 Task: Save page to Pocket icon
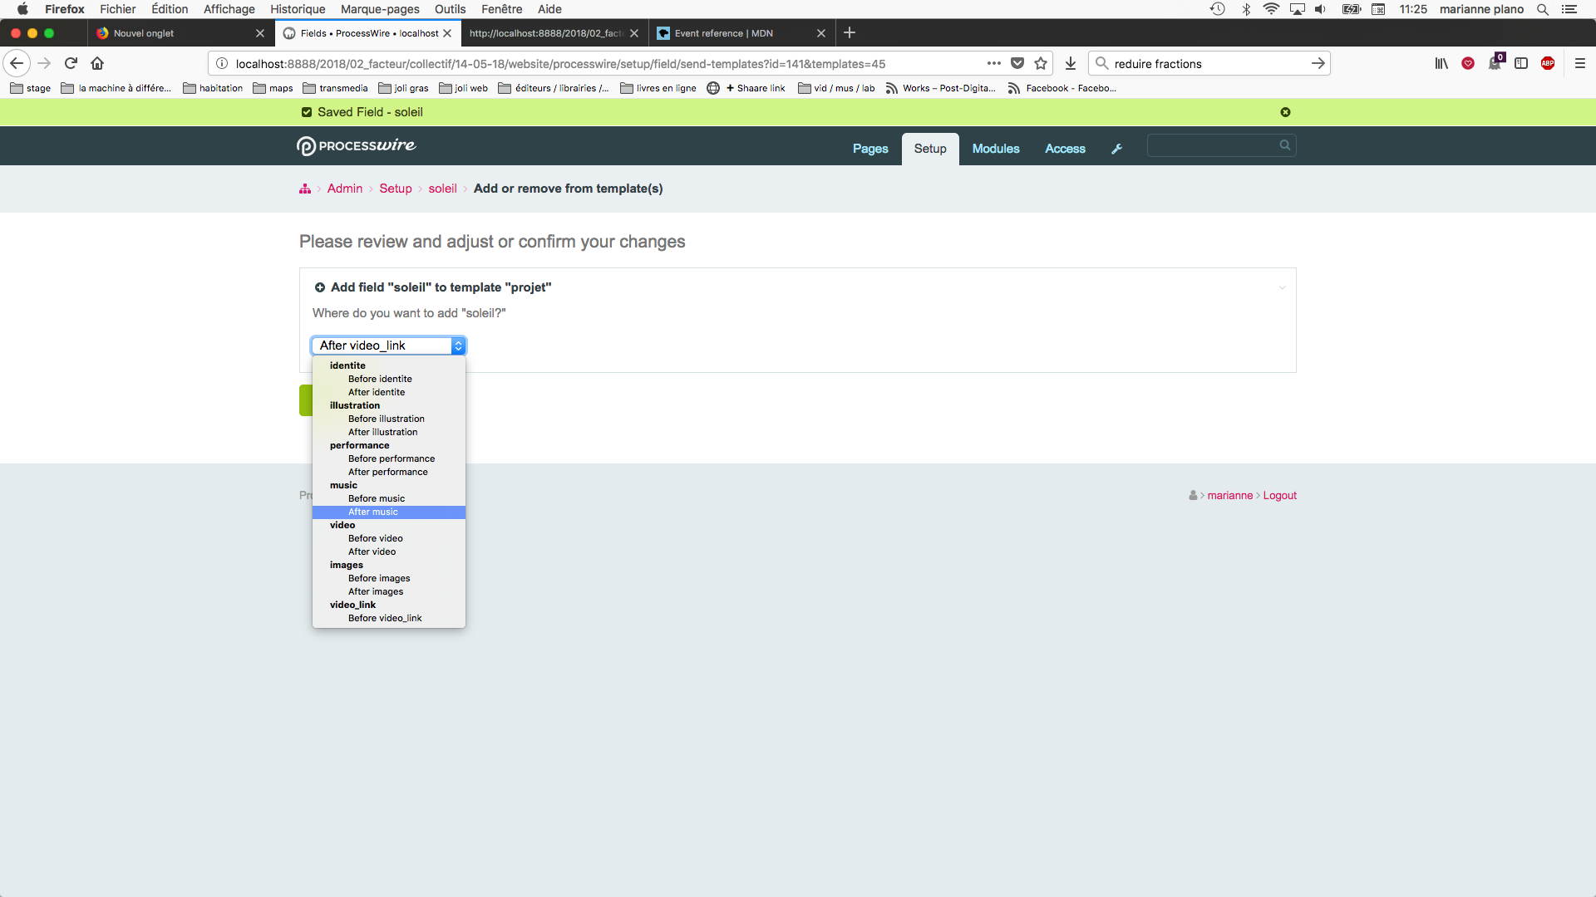pos(1017,63)
